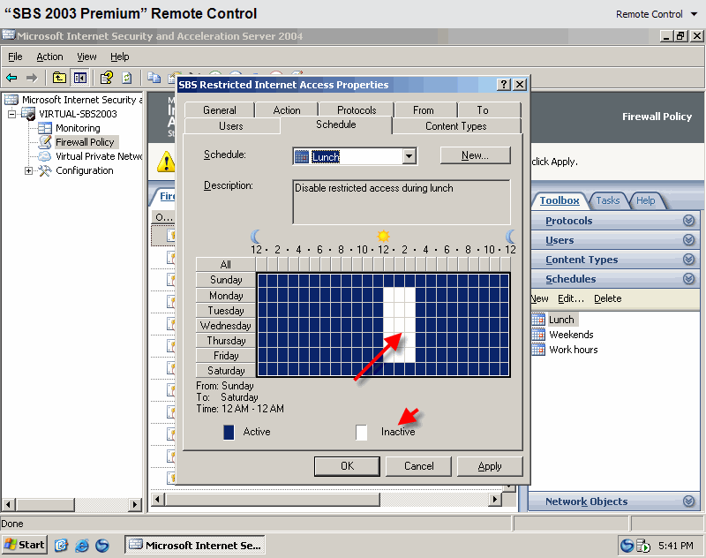Viewport: 706px width, 558px height.
Task: Open Internet Explorer from quick launch
Action: (x=82, y=546)
